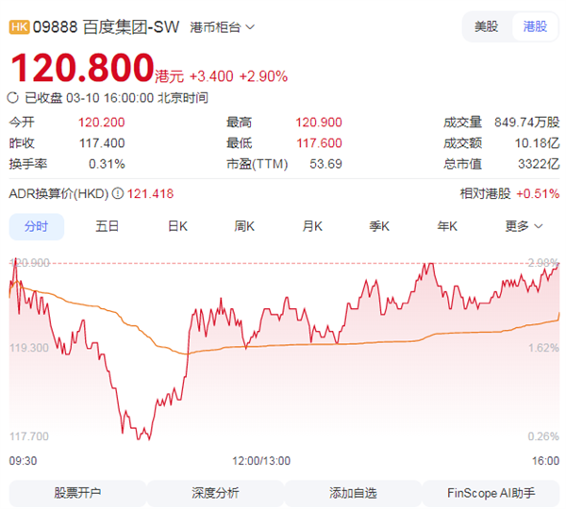Click the chart axis label 119.300
This screenshot has height=509, width=566.
pyautogui.click(x=29, y=348)
